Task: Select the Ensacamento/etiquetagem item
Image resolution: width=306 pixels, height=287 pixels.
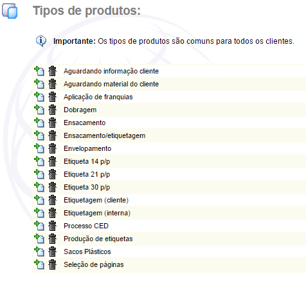Action: point(105,135)
